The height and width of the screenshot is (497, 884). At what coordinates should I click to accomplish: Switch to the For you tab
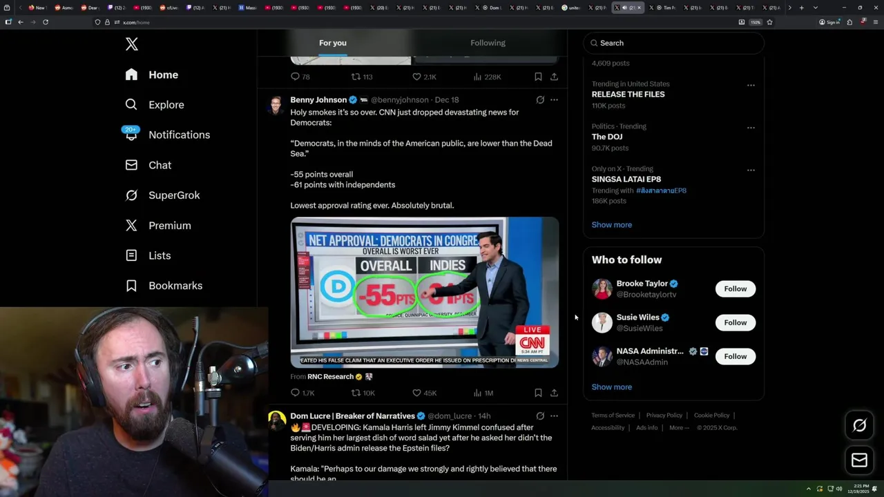click(333, 43)
